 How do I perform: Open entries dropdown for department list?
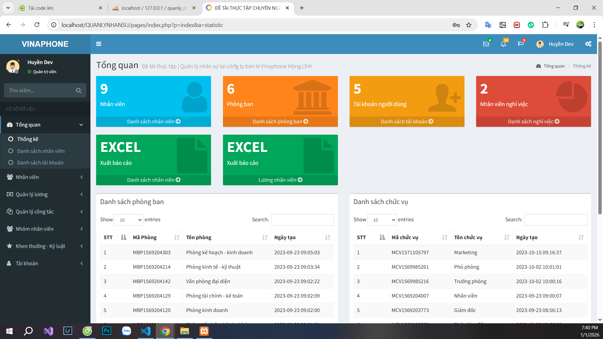click(x=129, y=220)
